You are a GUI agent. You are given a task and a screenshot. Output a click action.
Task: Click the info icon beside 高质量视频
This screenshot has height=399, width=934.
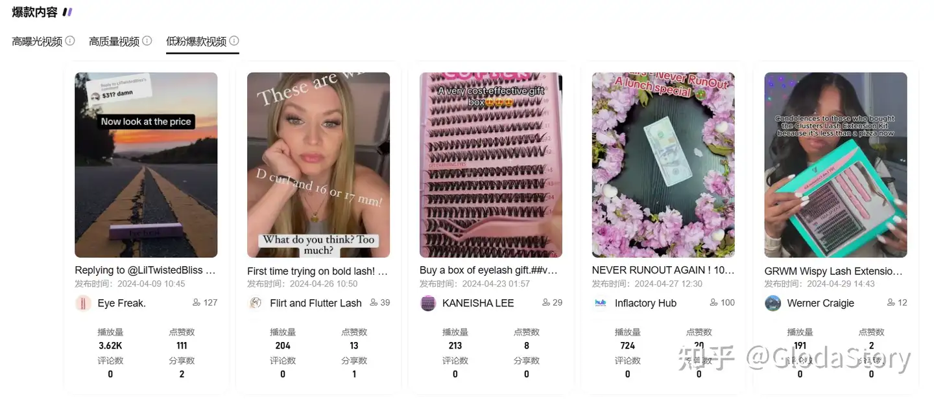pyautogui.click(x=147, y=41)
